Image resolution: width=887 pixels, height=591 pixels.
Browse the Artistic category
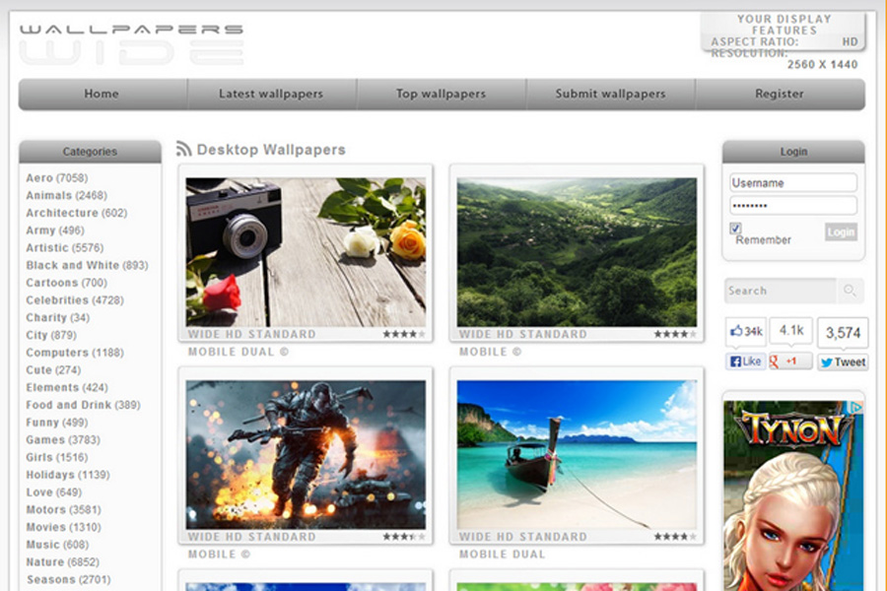[64, 247]
